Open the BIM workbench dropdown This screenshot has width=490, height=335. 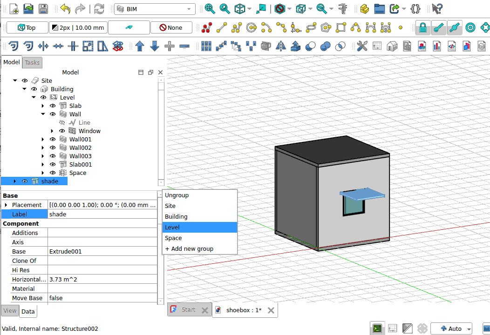point(155,9)
